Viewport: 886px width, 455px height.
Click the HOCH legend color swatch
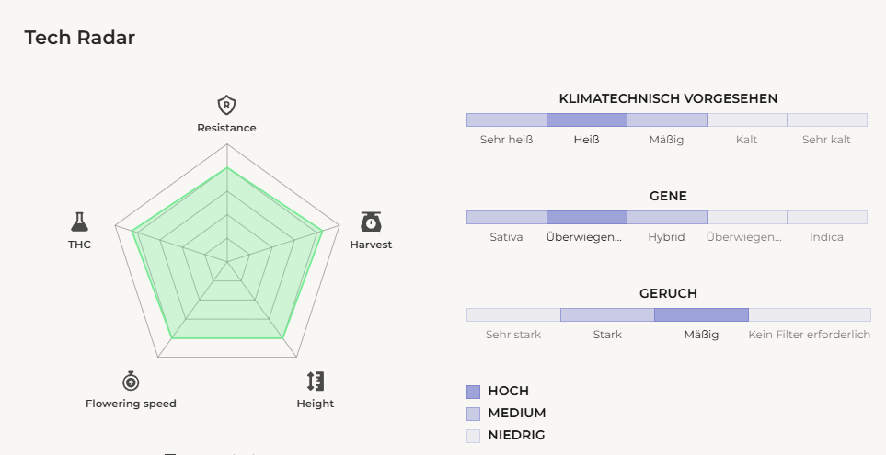pyautogui.click(x=474, y=392)
